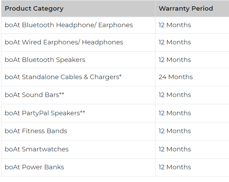Select the boAt PartyPal Speakers cell

click(x=45, y=113)
